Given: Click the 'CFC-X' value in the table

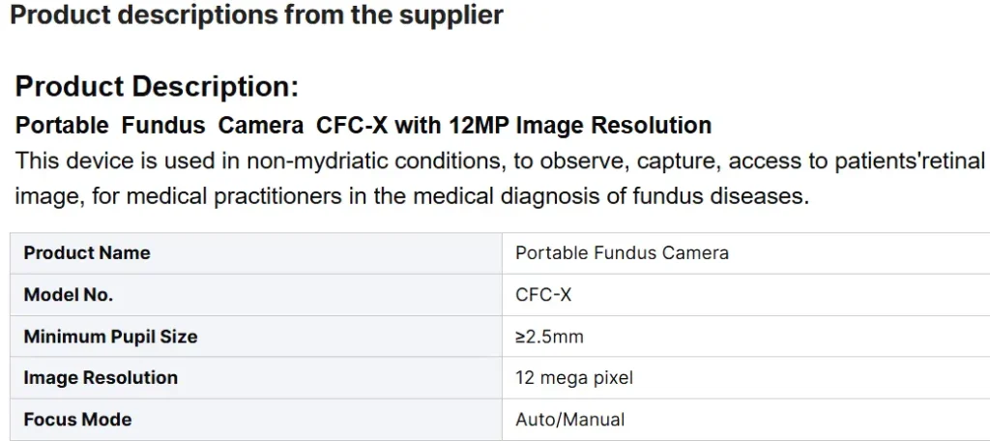Looking at the screenshot, I should (x=543, y=295).
